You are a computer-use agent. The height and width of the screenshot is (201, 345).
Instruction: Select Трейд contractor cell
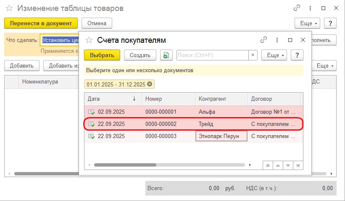[221, 124]
